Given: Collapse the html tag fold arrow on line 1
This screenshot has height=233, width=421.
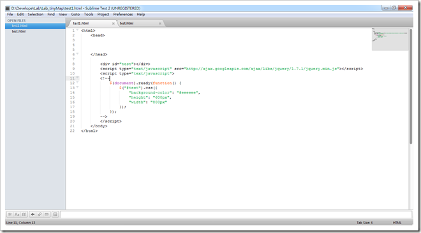Looking at the screenshot, I should click(x=77, y=30).
